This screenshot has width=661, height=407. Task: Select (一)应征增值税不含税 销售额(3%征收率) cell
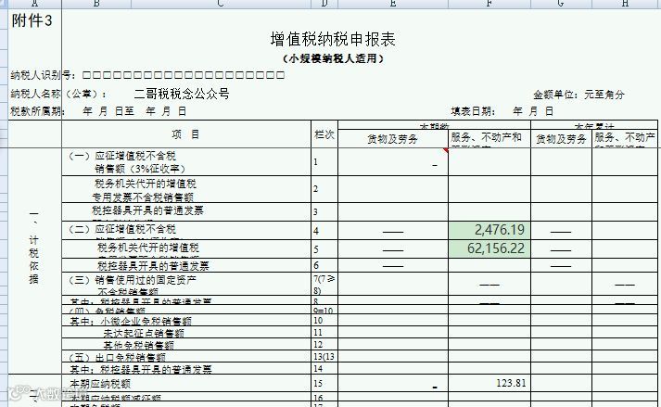tap(186, 162)
